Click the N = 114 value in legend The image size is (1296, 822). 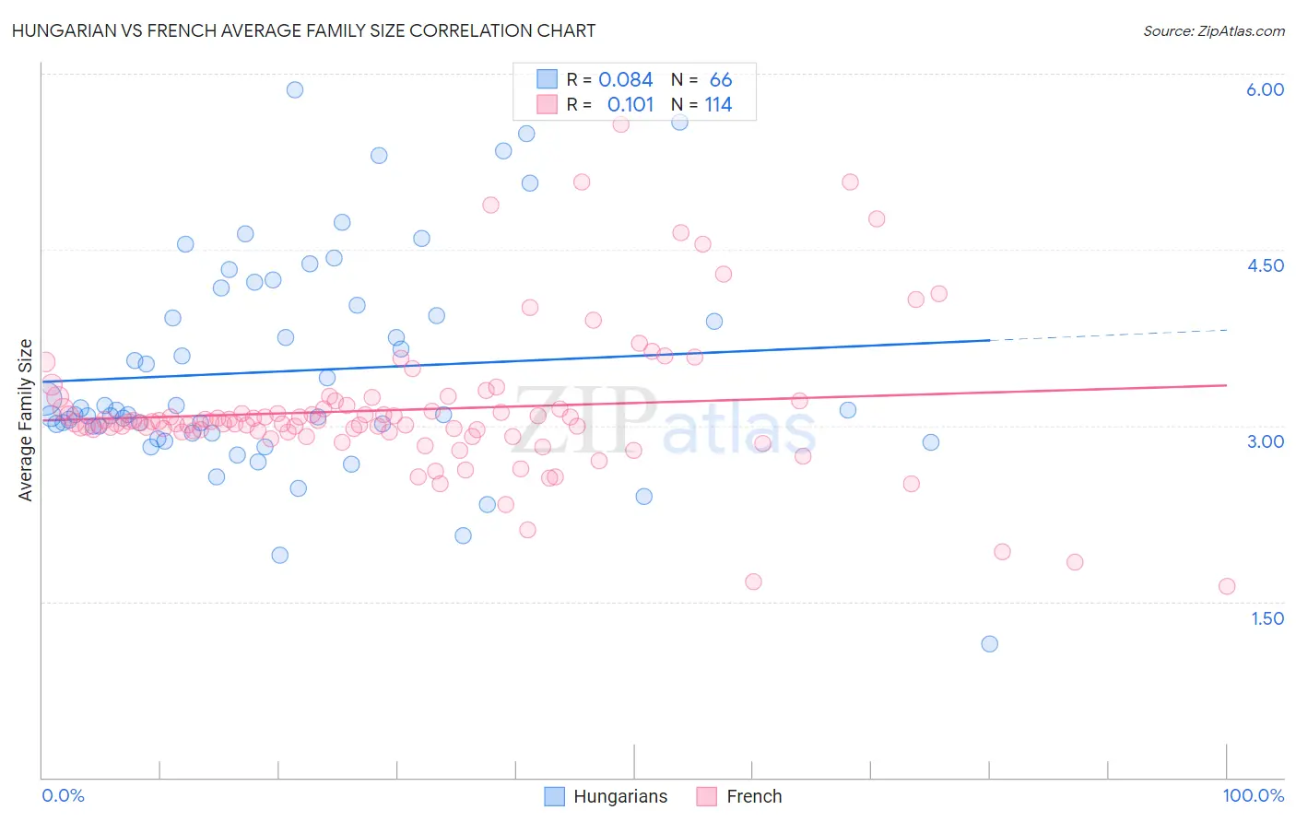(x=701, y=104)
